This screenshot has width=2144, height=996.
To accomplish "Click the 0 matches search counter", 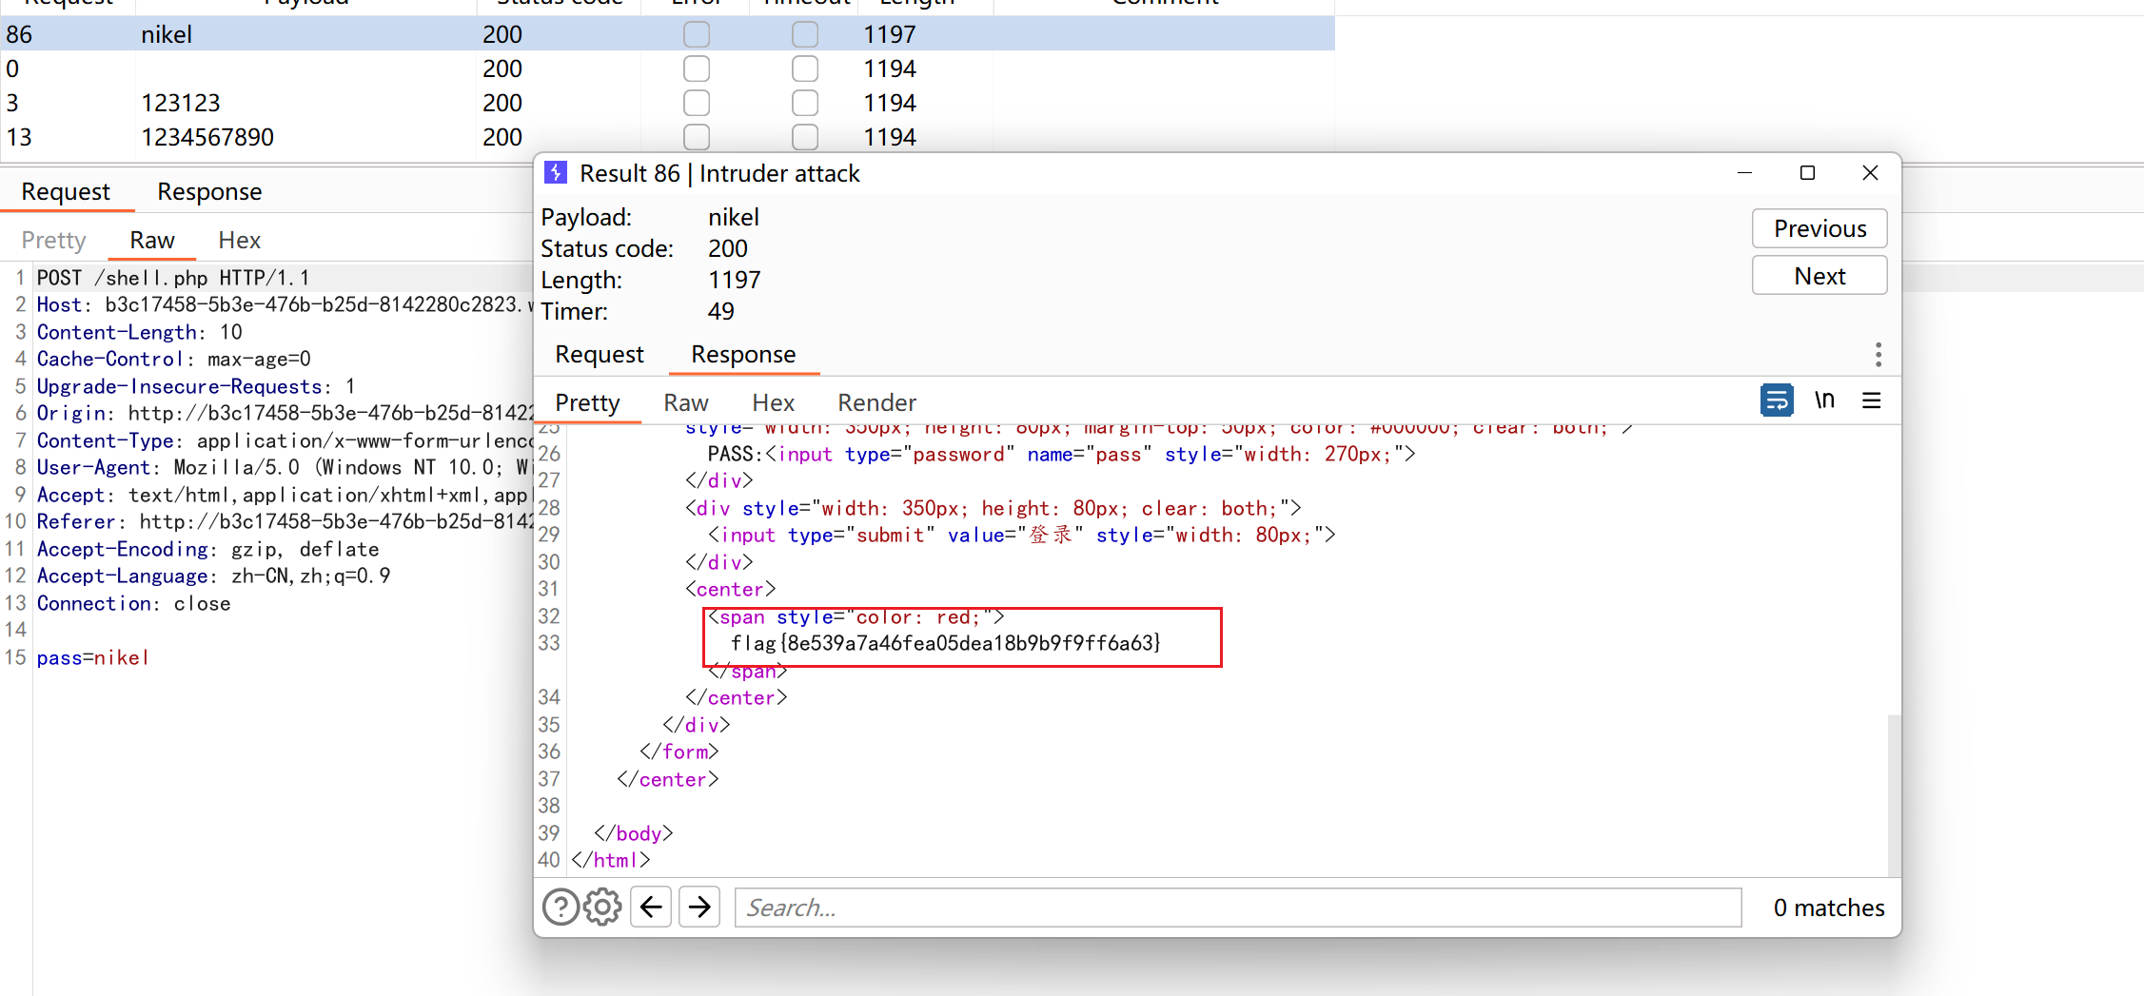I will (1828, 908).
